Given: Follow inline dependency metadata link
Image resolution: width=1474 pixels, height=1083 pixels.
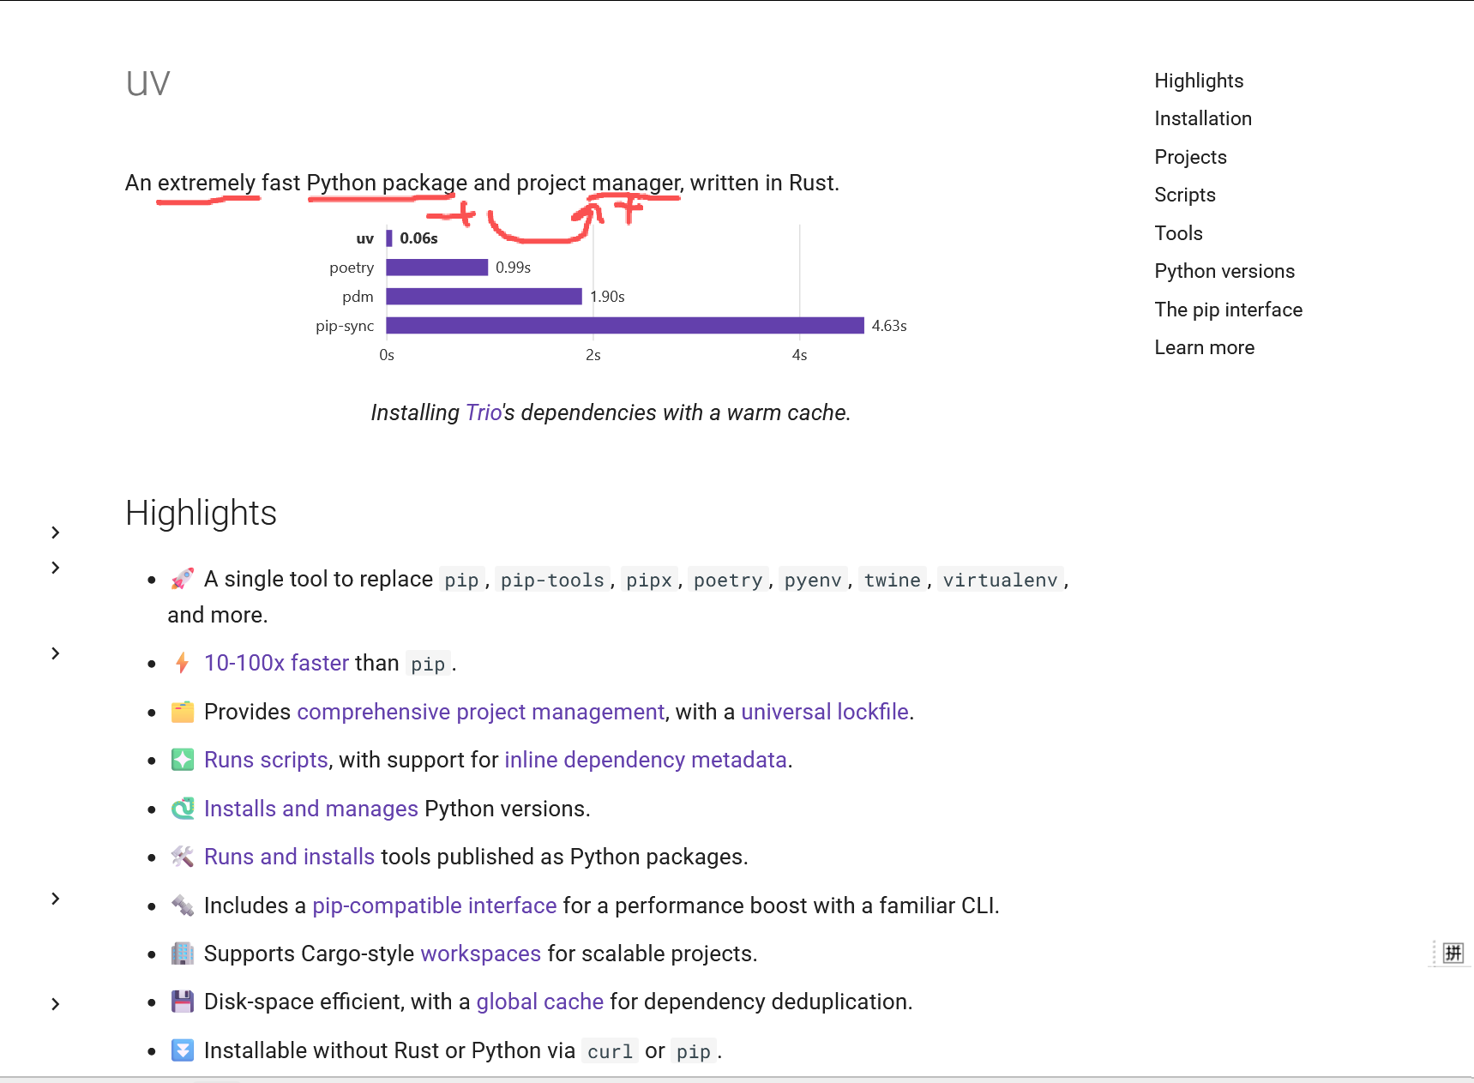Looking at the screenshot, I should (x=646, y=760).
